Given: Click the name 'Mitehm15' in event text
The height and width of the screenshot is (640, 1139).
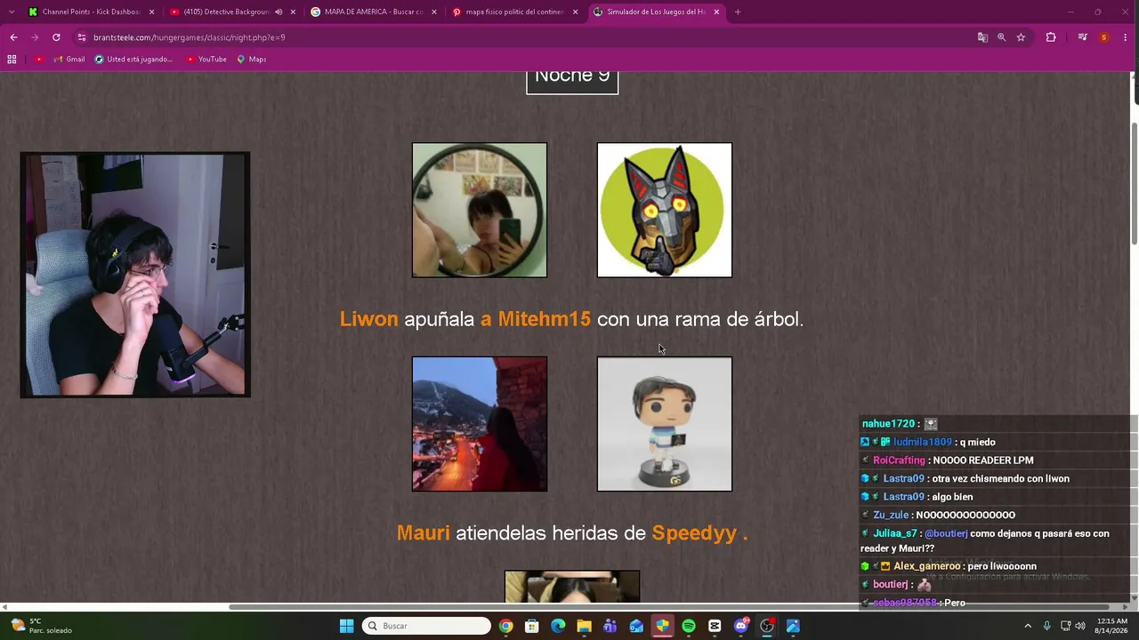Looking at the screenshot, I should click(x=544, y=319).
